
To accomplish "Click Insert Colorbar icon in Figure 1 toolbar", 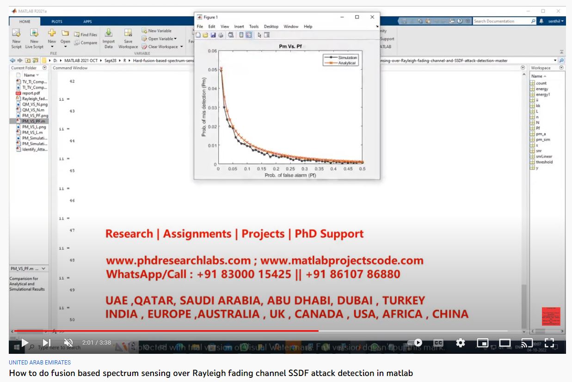I will [241, 35].
